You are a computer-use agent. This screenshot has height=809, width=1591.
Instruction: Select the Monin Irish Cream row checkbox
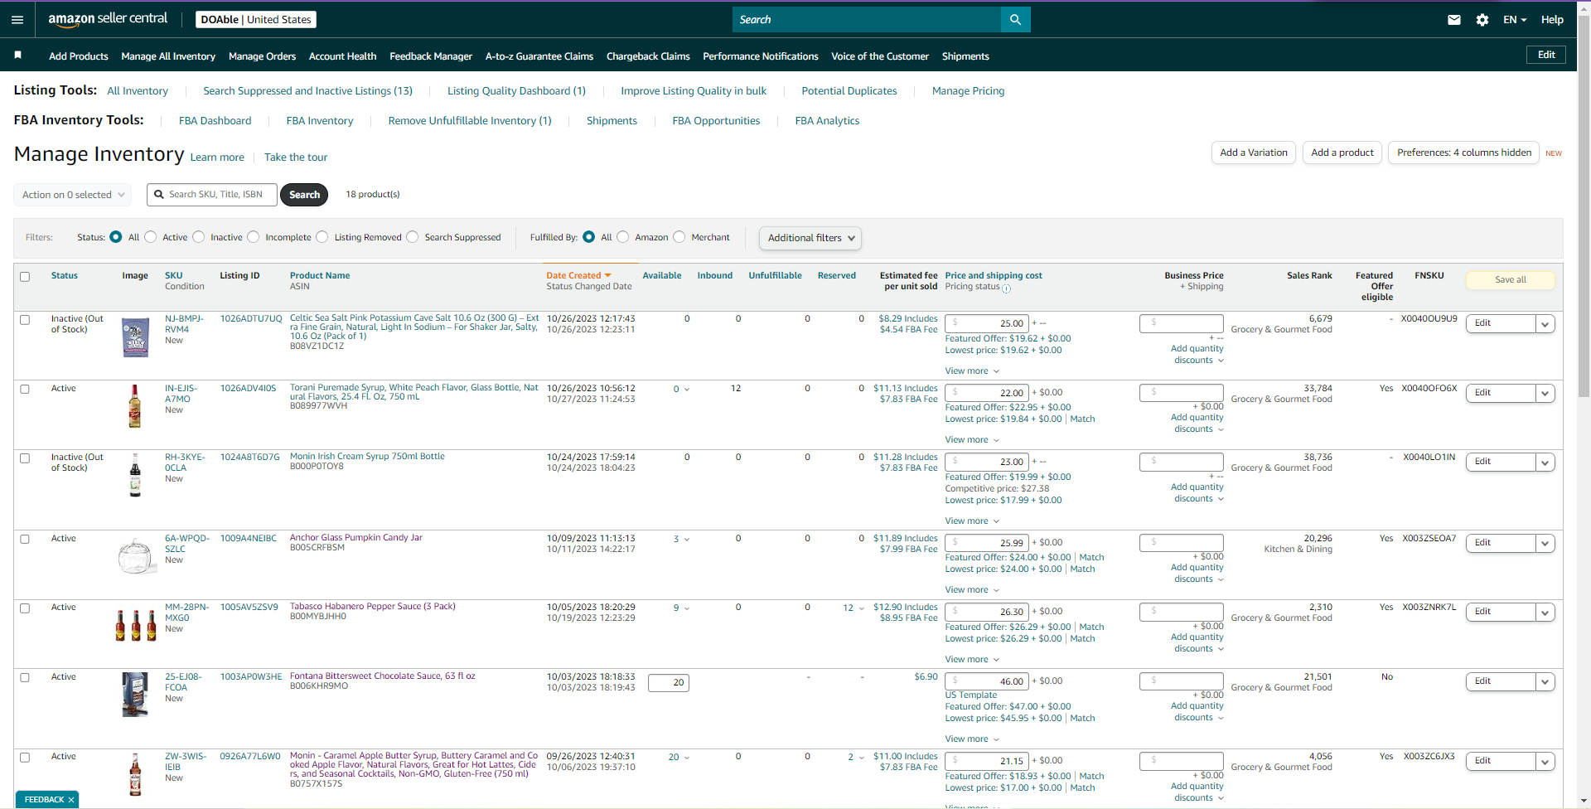tap(25, 458)
